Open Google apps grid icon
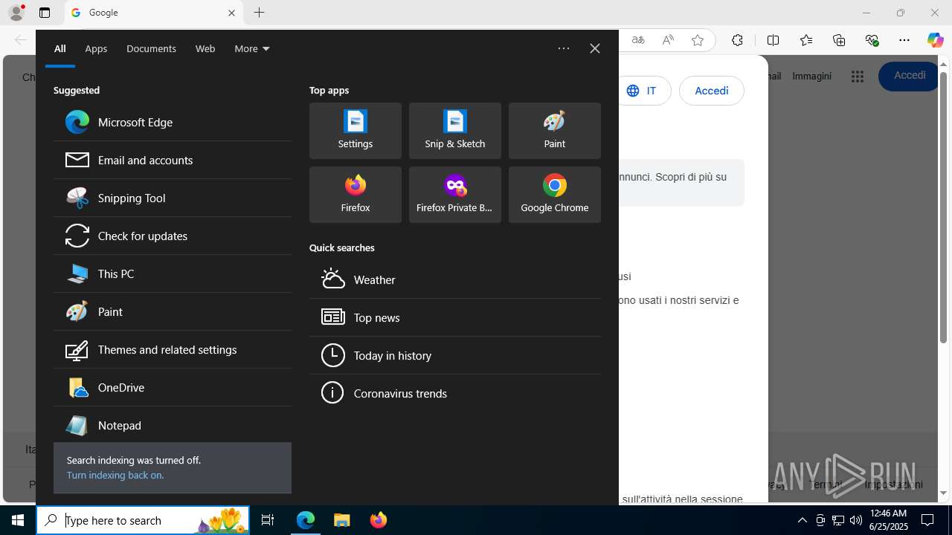 pyautogui.click(x=858, y=77)
